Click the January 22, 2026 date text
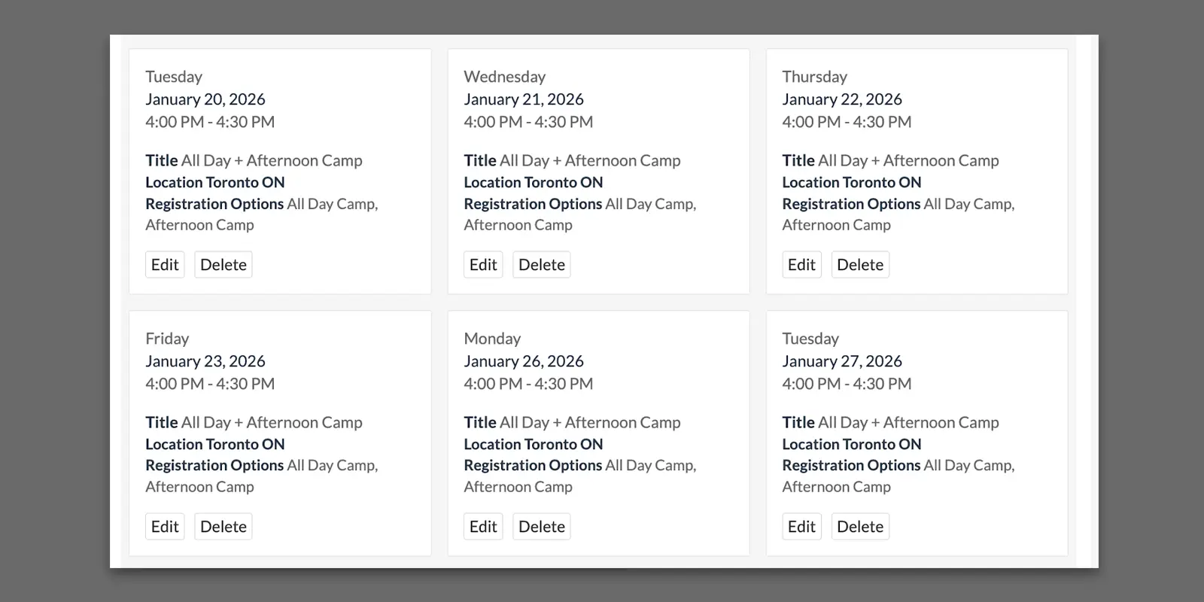Image resolution: width=1204 pixels, height=602 pixels. tap(842, 99)
